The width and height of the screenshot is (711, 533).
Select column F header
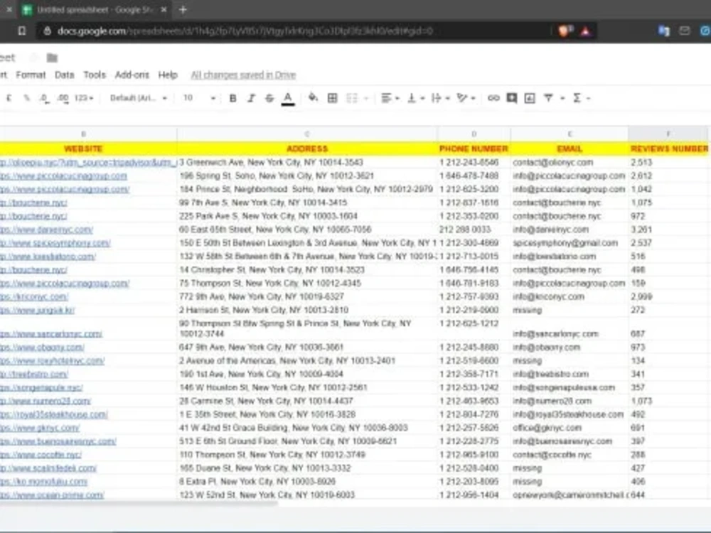[x=668, y=134]
